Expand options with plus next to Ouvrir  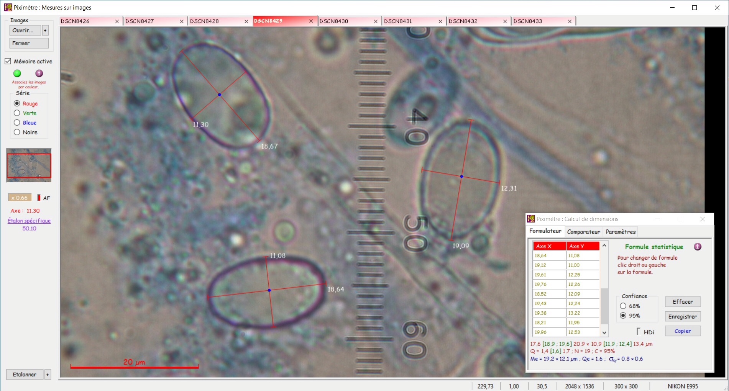[x=45, y=30]
